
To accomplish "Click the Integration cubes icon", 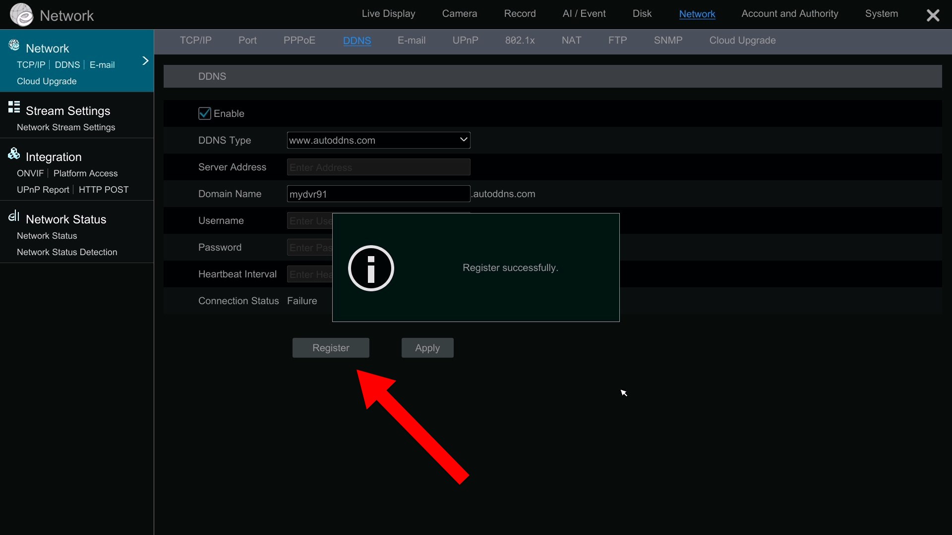I will click(14, 154).
